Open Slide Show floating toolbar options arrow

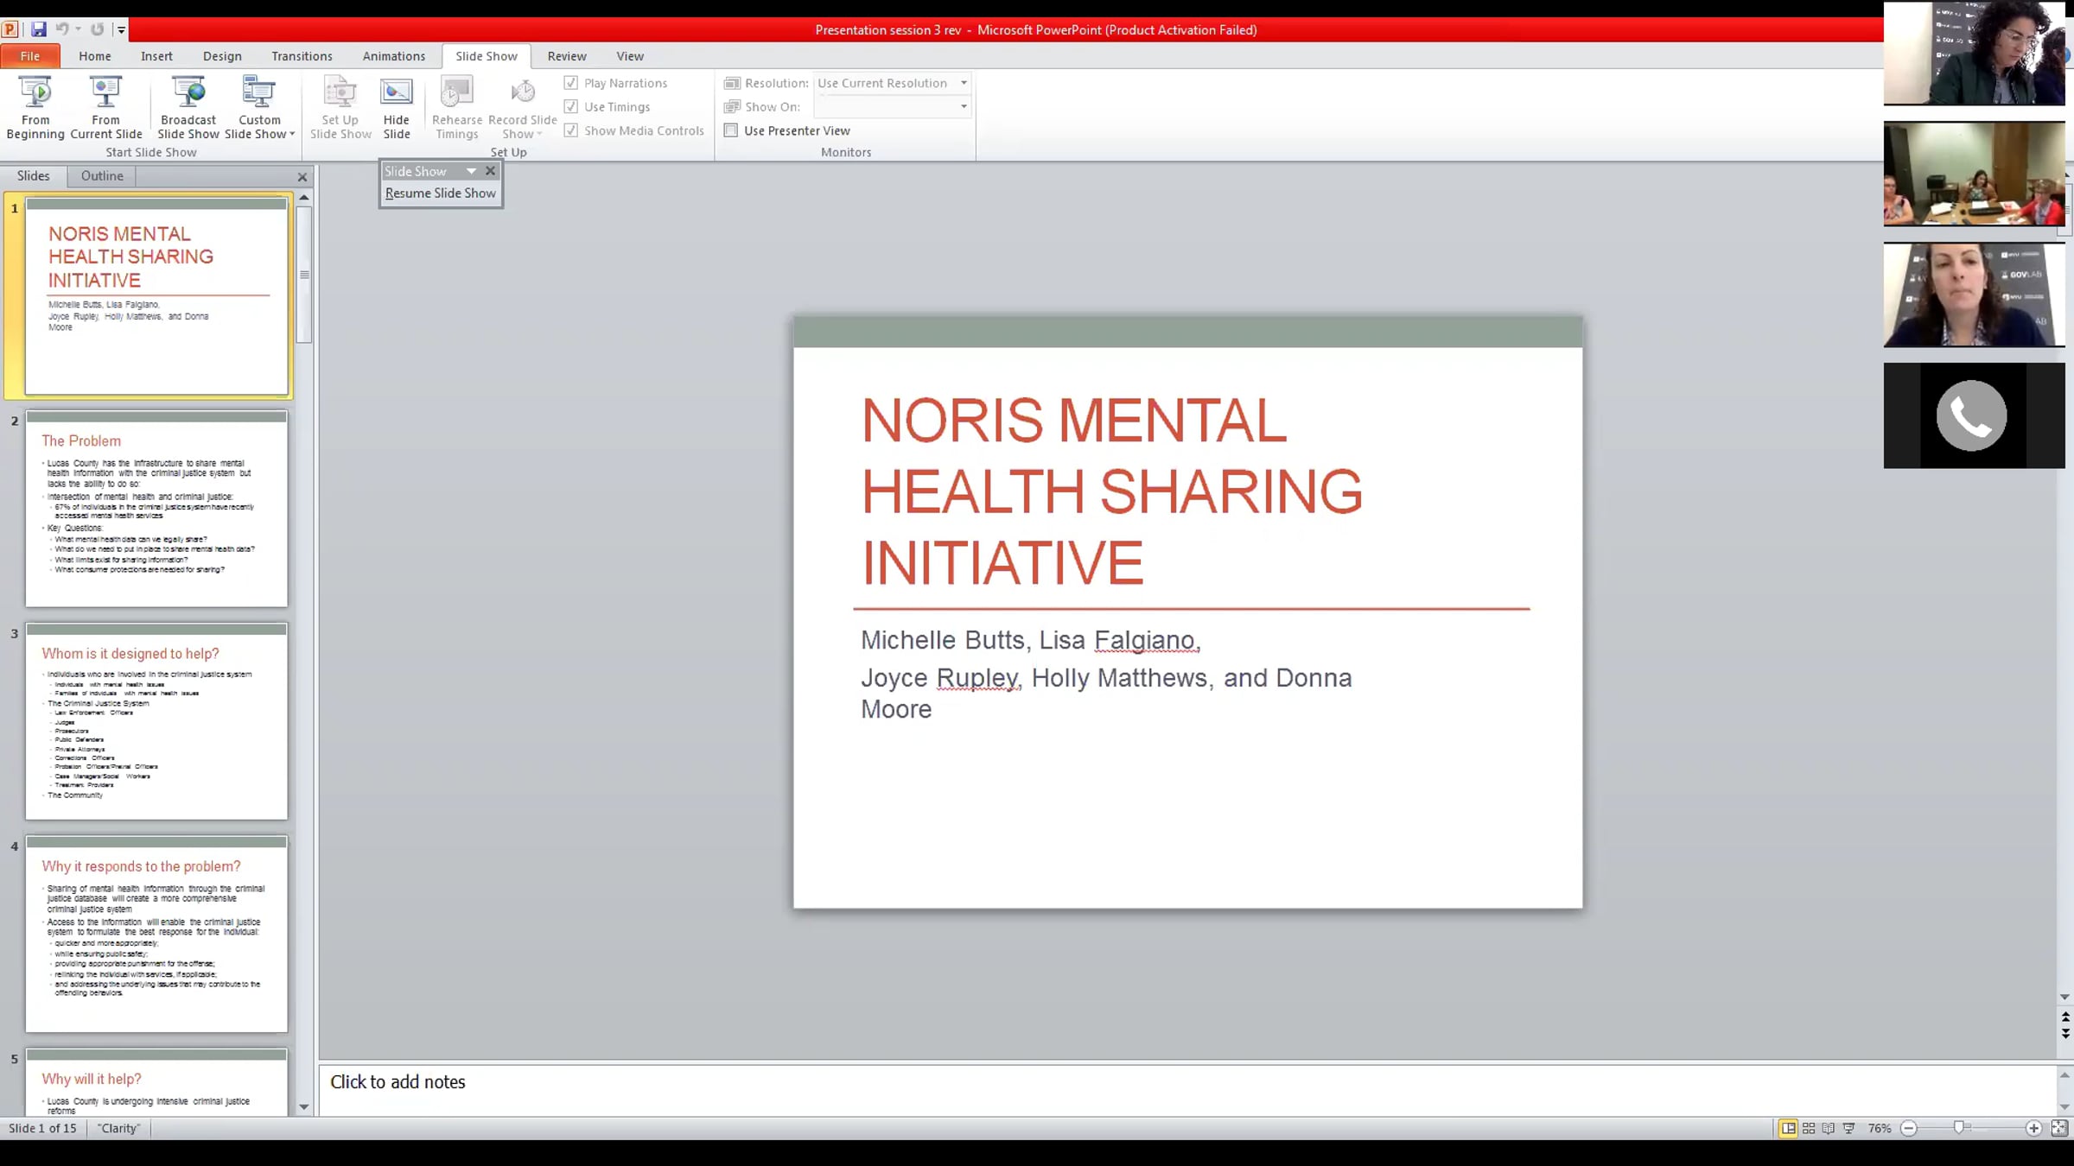point(471,171)
